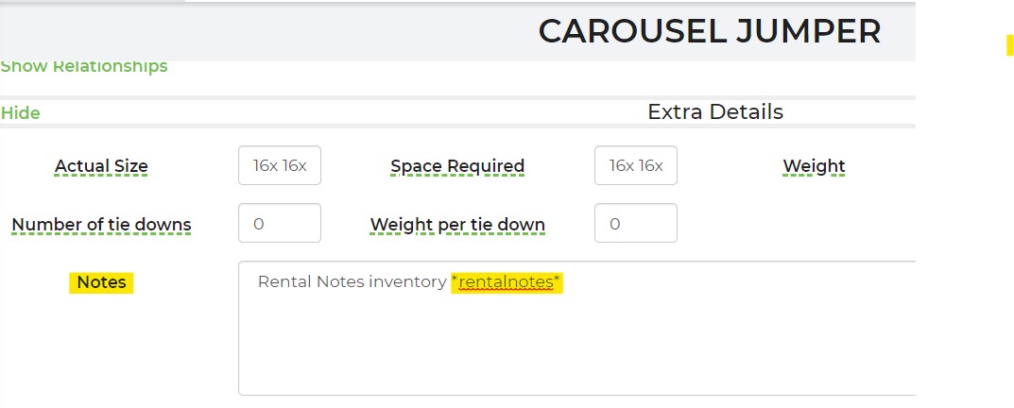Click the highlighted Notes label

click(101, 282)
